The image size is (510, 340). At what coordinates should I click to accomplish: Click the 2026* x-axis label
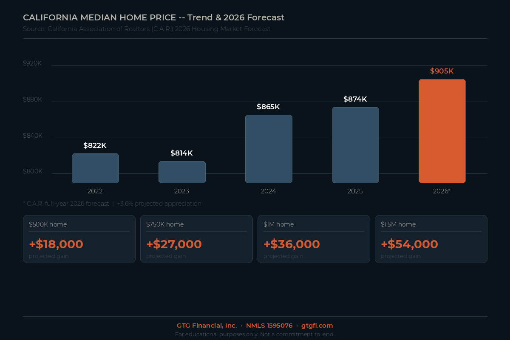pos(442,191)
